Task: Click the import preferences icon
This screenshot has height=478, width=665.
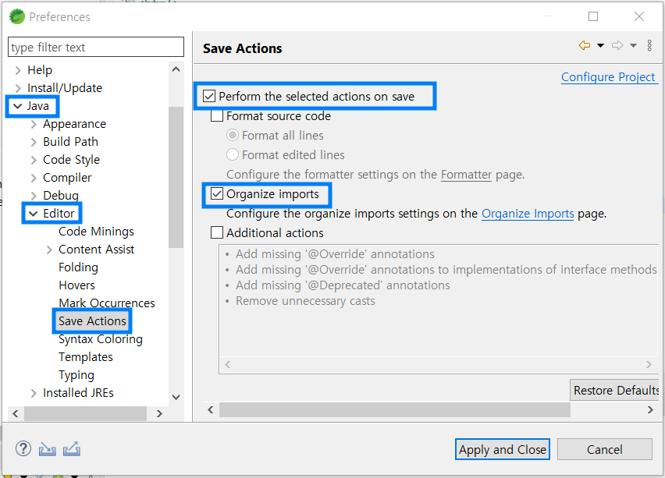Action: coord(47,449)
